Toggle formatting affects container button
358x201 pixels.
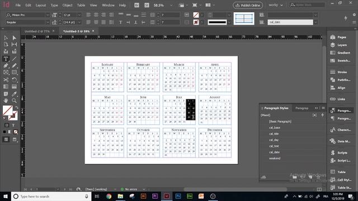point(7,125)
